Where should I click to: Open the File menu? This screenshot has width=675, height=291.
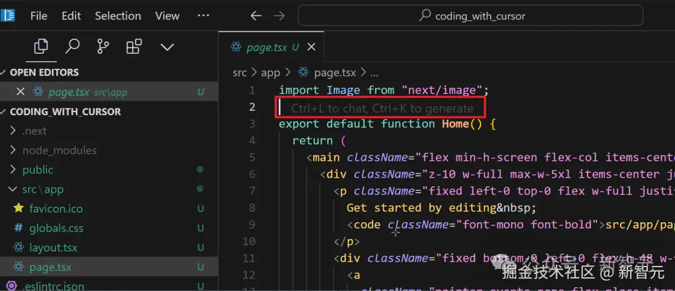point(39,16)
